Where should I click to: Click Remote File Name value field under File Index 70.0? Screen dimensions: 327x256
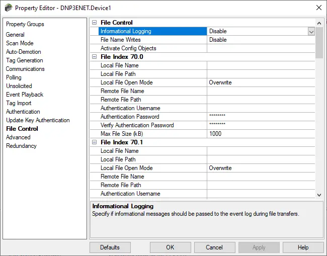[261, 91]
